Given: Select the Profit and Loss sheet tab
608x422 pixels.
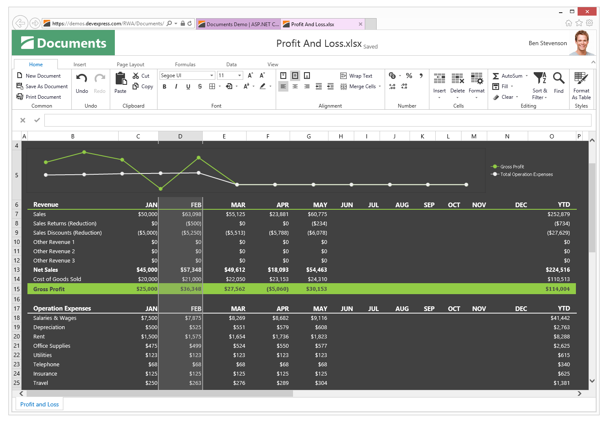Looking at the screenshot, I should click(x=39, y=404).
